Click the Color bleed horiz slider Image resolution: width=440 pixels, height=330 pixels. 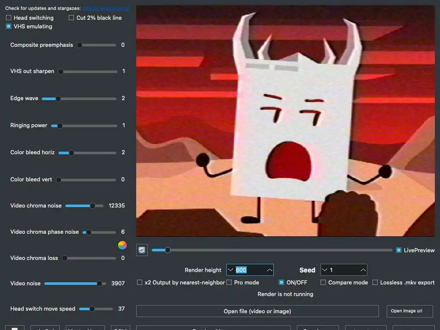87,153
